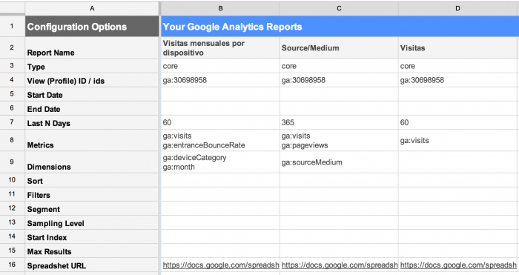Click the Configuration Options header cell

(92, 26)
